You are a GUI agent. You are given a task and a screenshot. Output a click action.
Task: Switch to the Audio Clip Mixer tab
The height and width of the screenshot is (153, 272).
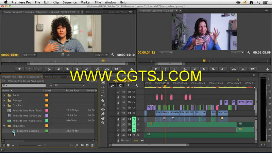point(118,12)
